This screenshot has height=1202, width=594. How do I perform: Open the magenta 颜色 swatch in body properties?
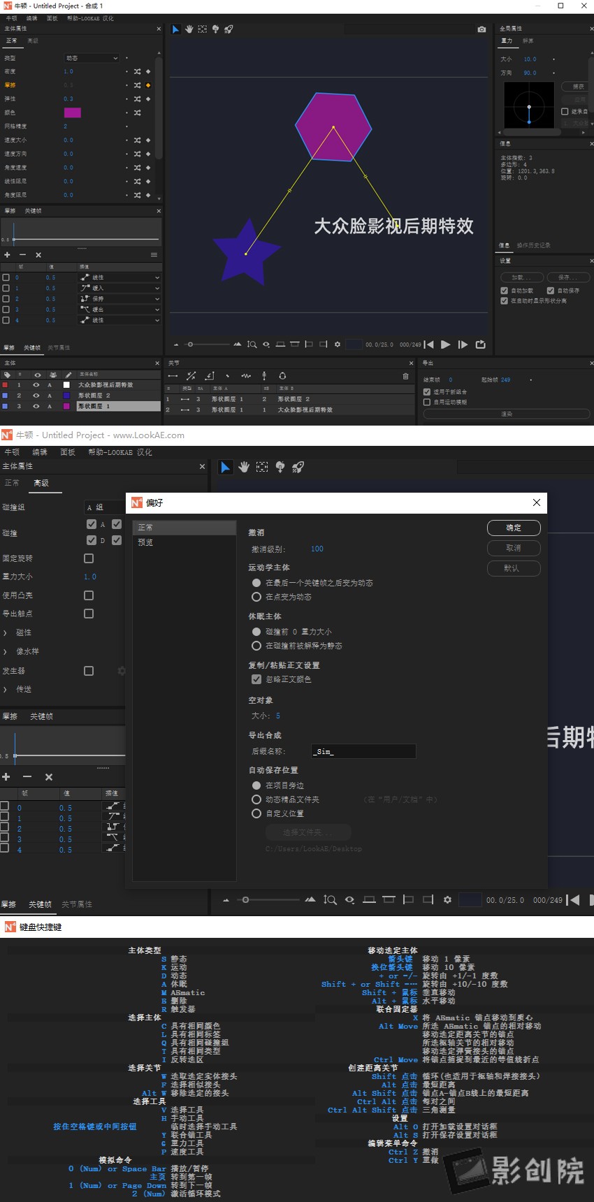click(73, 113)
